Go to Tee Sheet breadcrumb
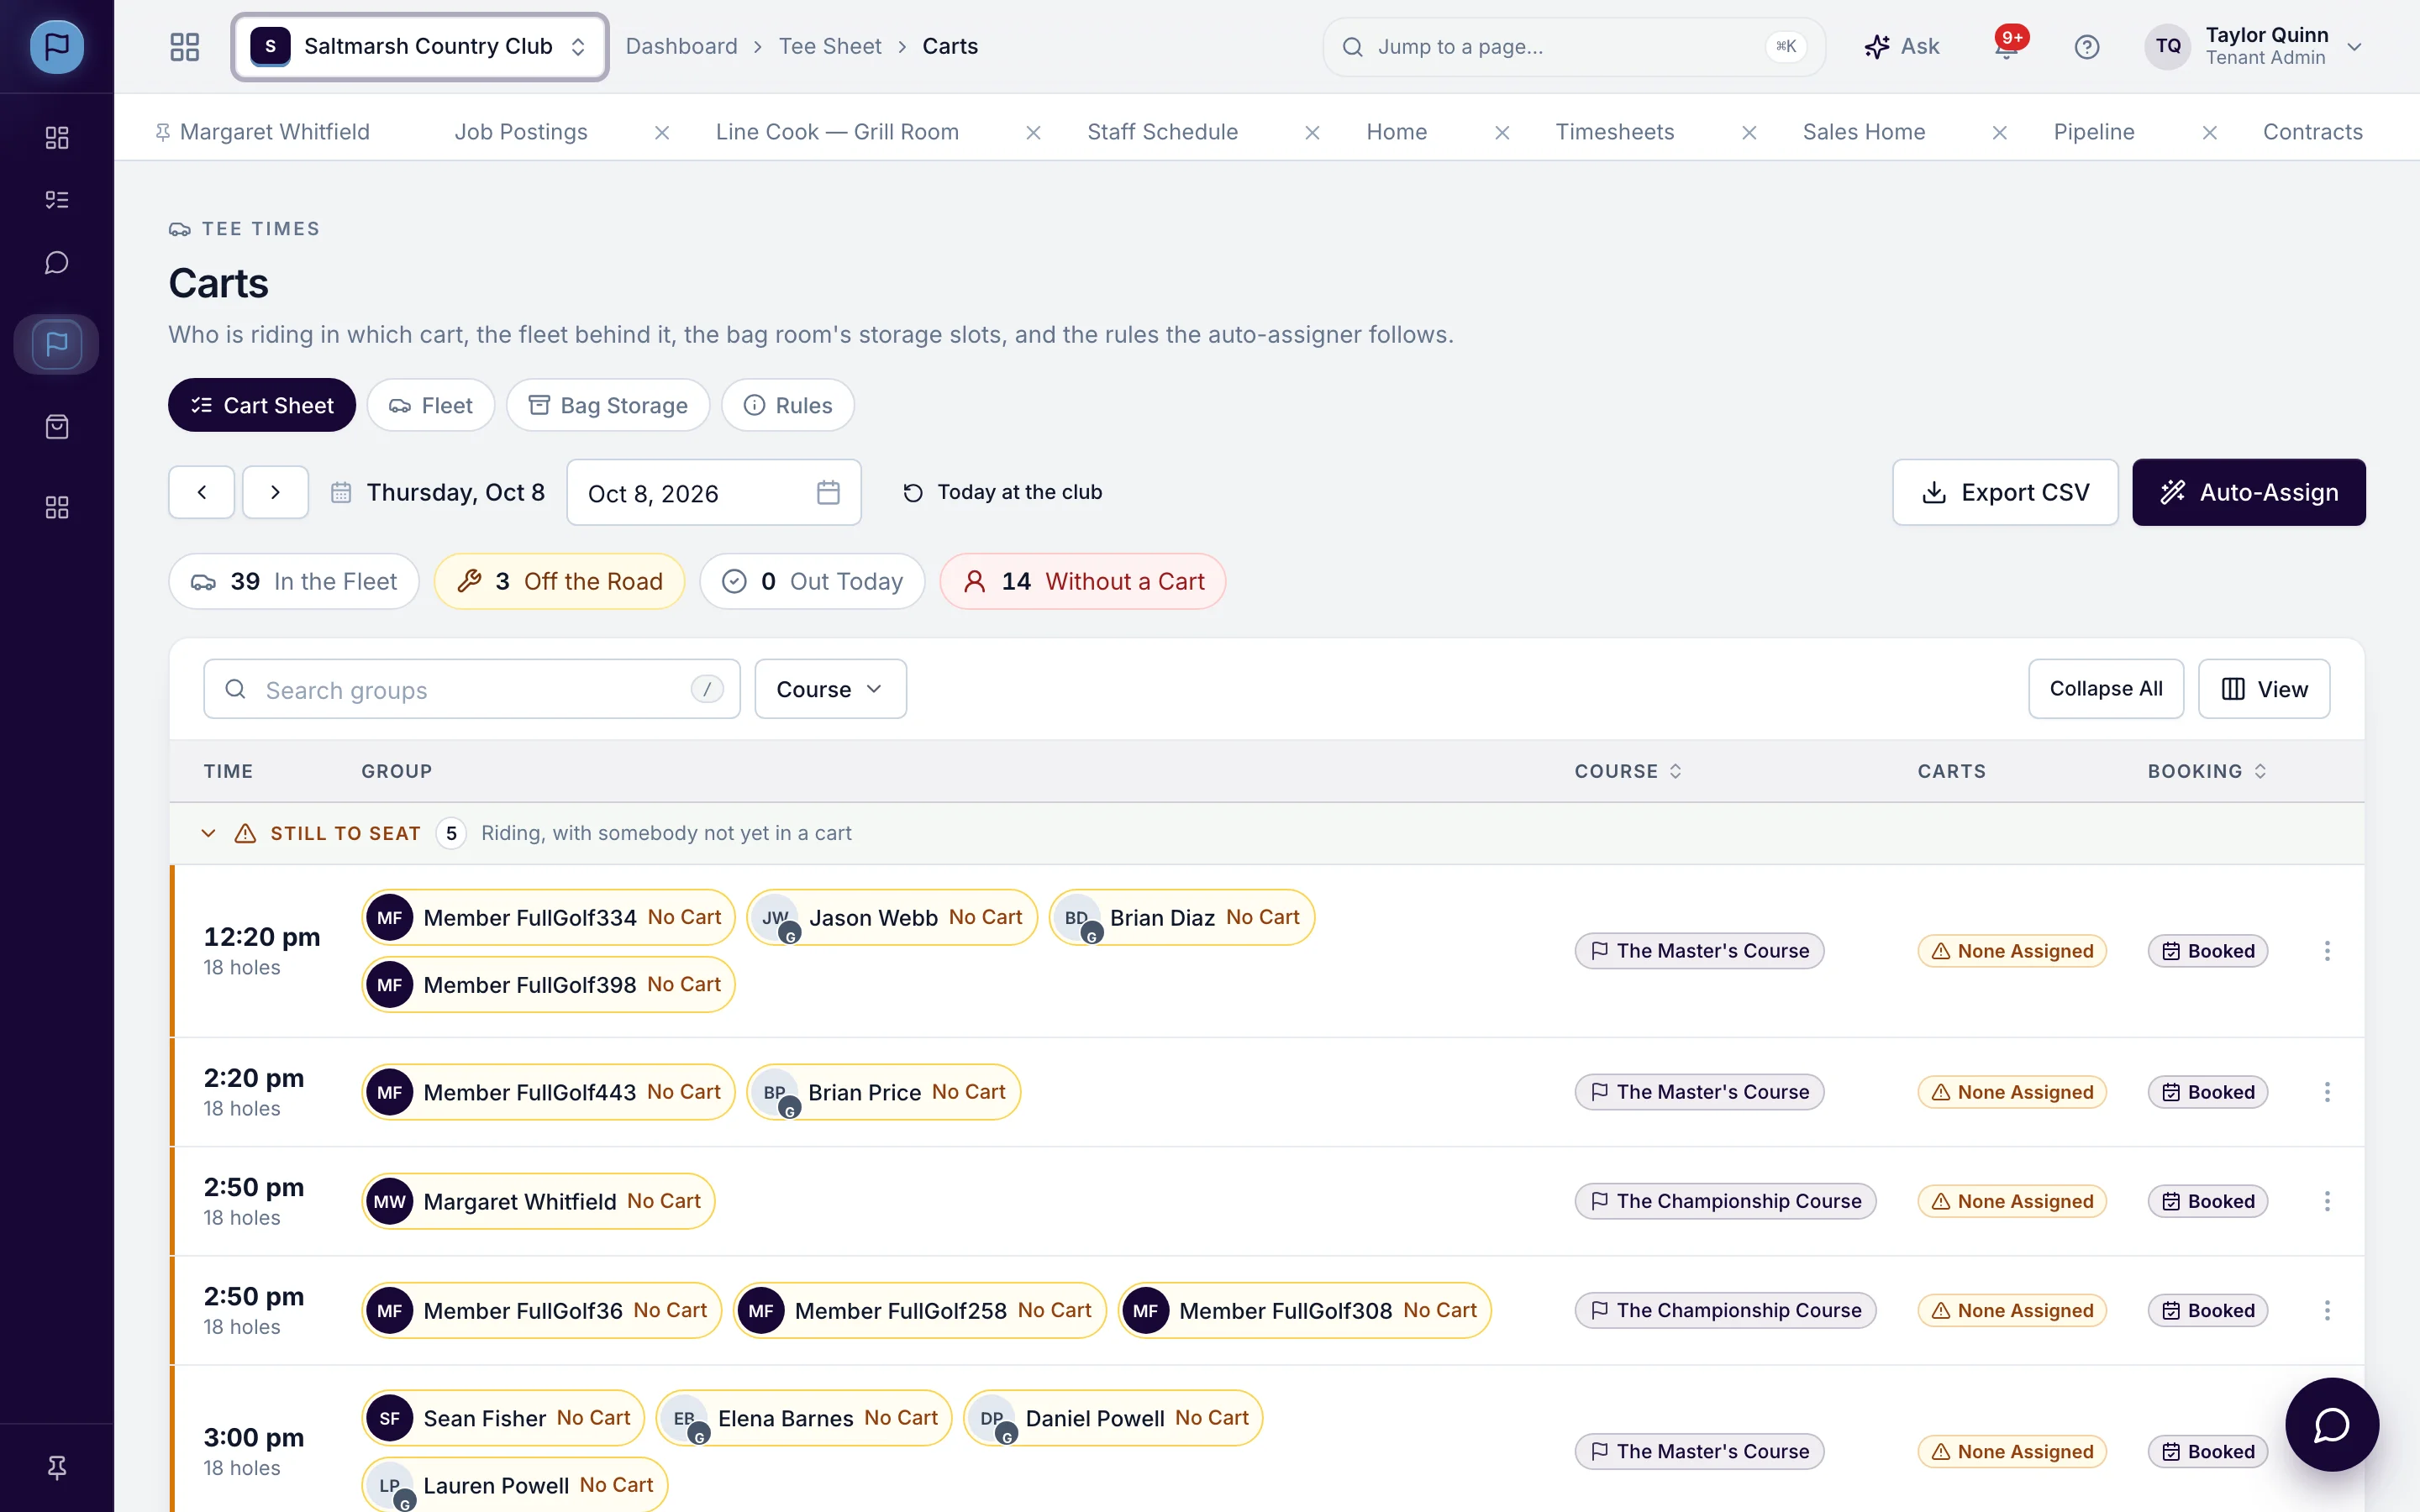The width and height of the screenshot is (2420, 1512). coord(830,46)
